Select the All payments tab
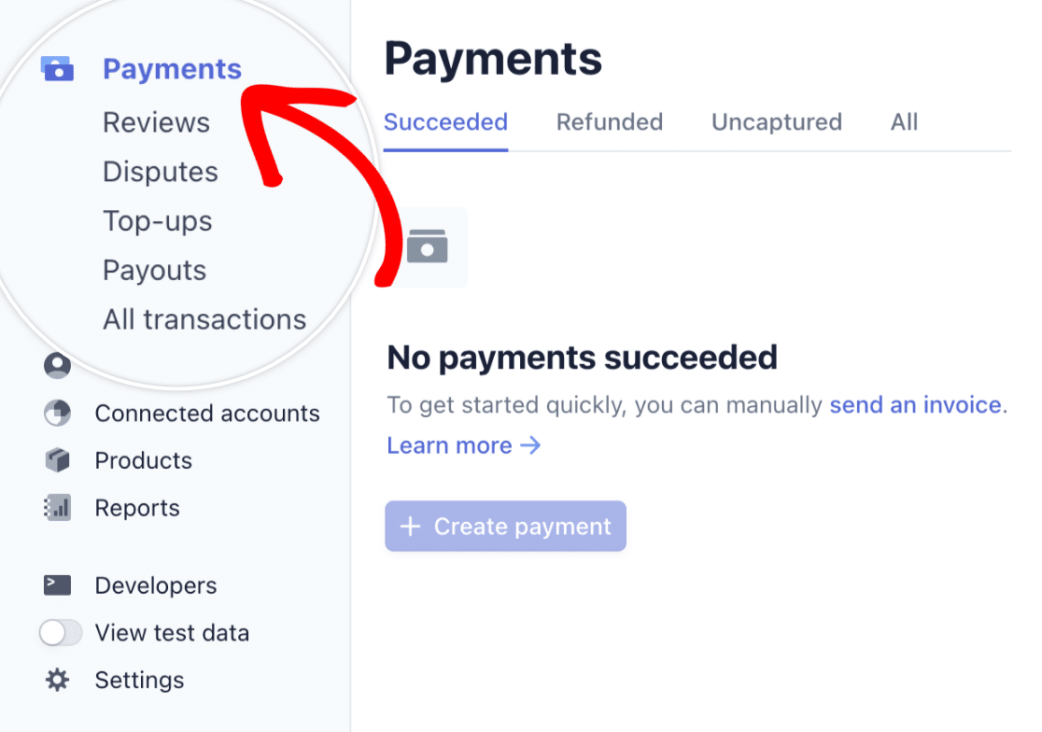 904,122
